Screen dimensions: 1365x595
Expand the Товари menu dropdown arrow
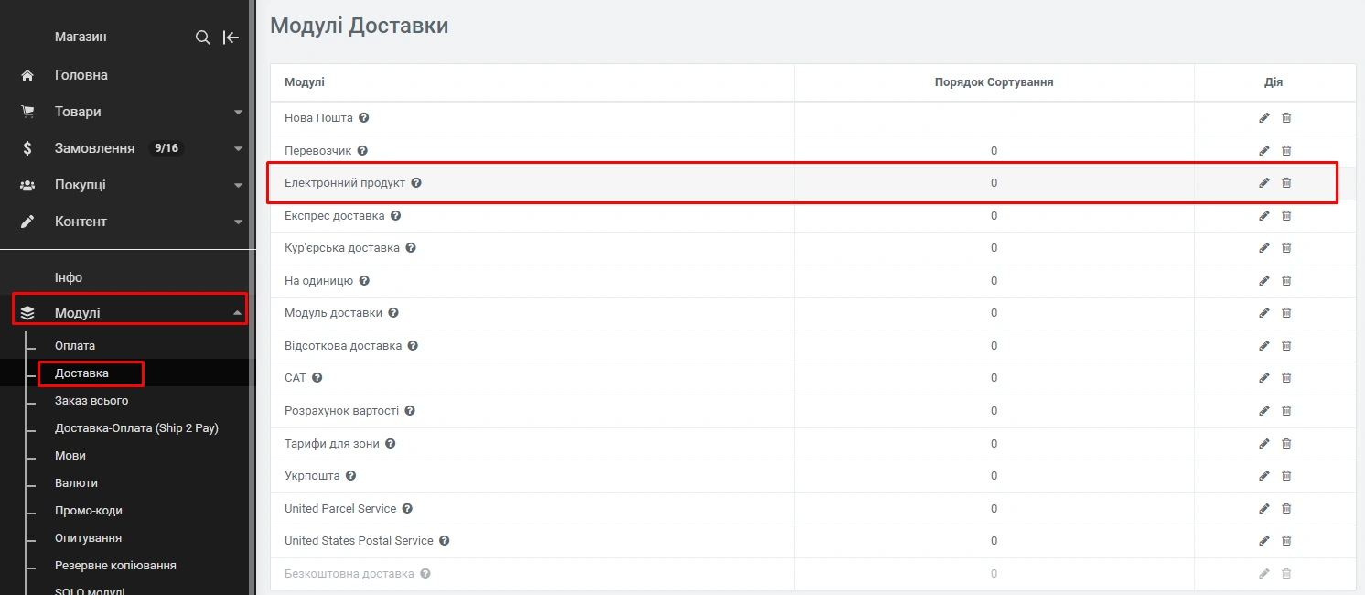[238, 113]
